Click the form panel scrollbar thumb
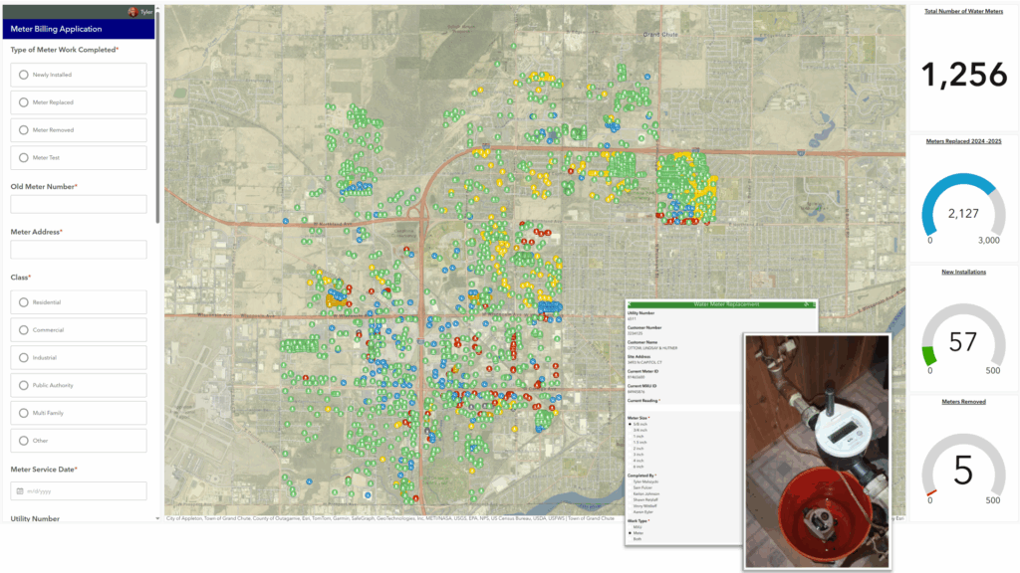Screen dimensions: 1020x573 157,117
